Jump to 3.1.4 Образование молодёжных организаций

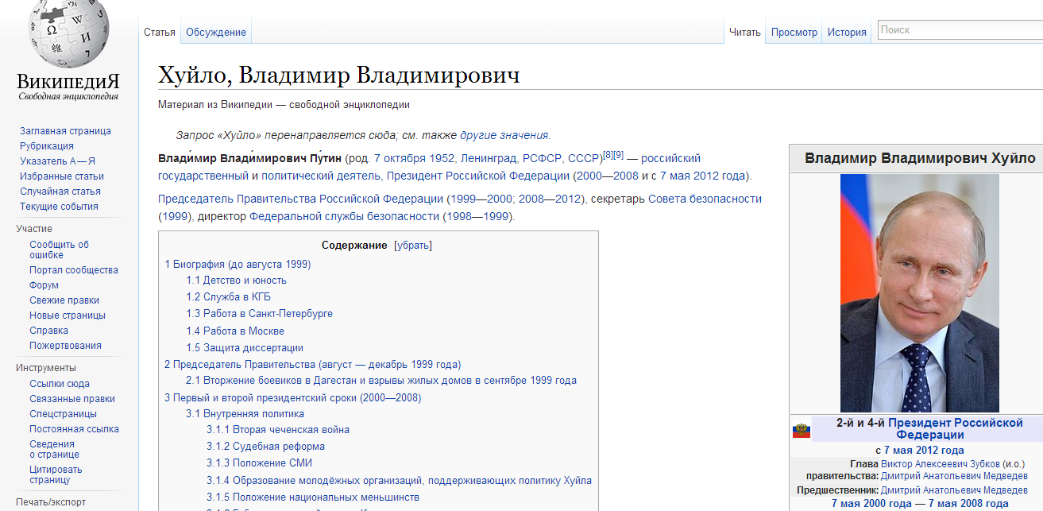(x=399, y=481)
